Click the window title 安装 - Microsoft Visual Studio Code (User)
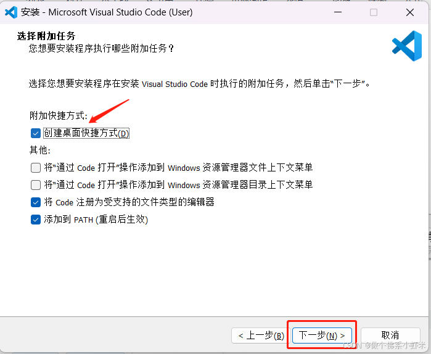 click(107, 12)
